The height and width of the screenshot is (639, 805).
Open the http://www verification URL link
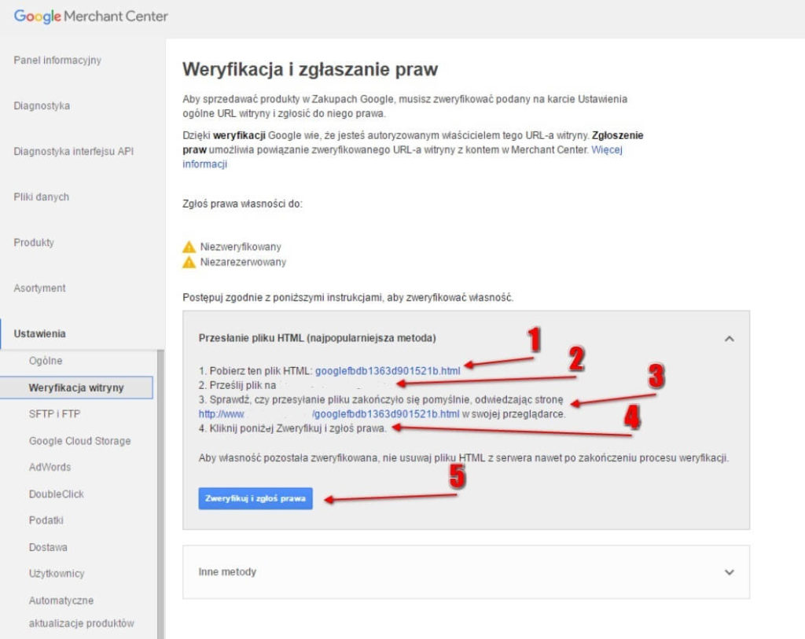[x=329, y=413]
